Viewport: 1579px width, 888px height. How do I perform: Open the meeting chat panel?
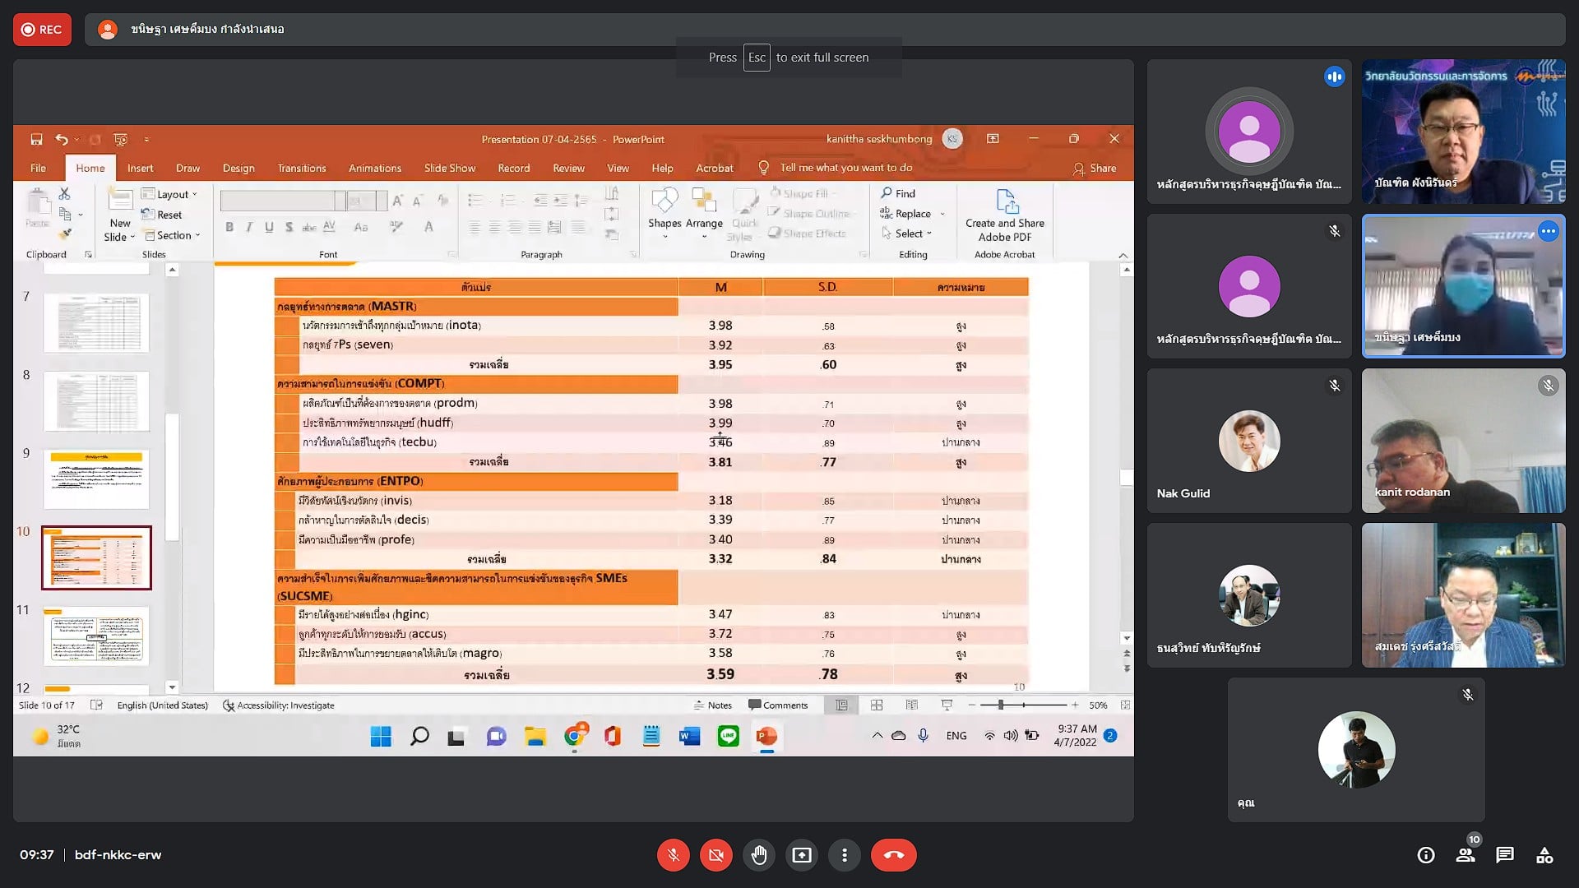(1504, 855)
